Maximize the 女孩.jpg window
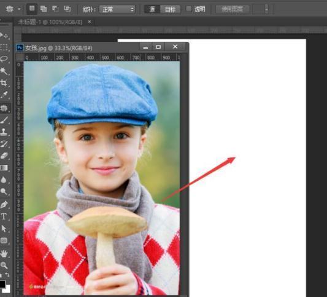The height and width of the screenshot is (297, 327). tap(158, 47)
